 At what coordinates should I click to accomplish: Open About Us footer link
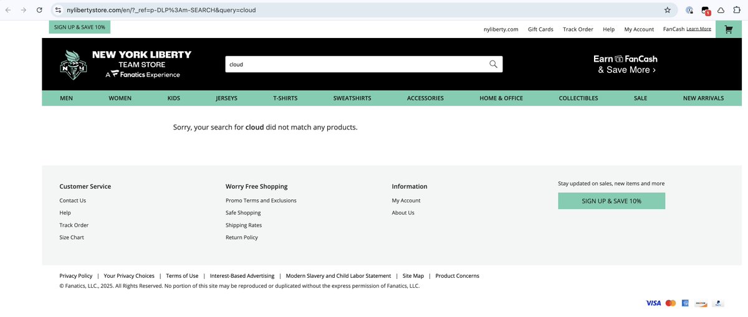[x=403, y=213]
